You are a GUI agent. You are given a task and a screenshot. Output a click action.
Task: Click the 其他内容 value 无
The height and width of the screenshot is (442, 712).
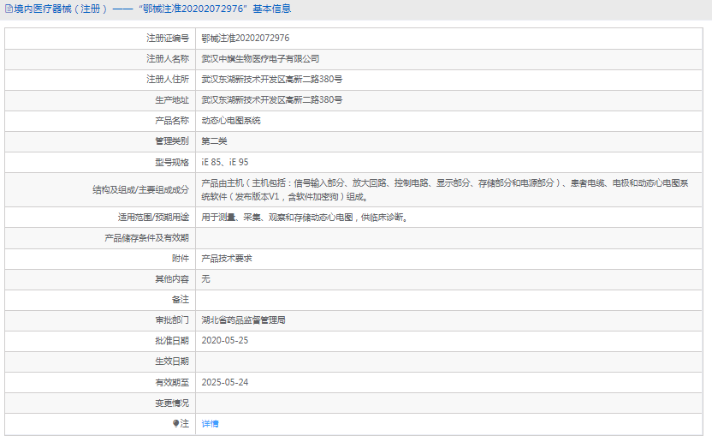pos(205,278)
